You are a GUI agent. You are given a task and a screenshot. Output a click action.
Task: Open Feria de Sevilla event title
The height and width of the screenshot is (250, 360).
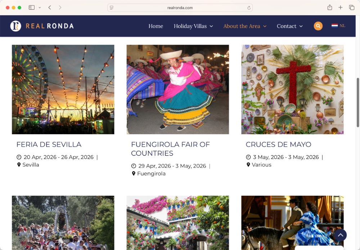(49, 144)
